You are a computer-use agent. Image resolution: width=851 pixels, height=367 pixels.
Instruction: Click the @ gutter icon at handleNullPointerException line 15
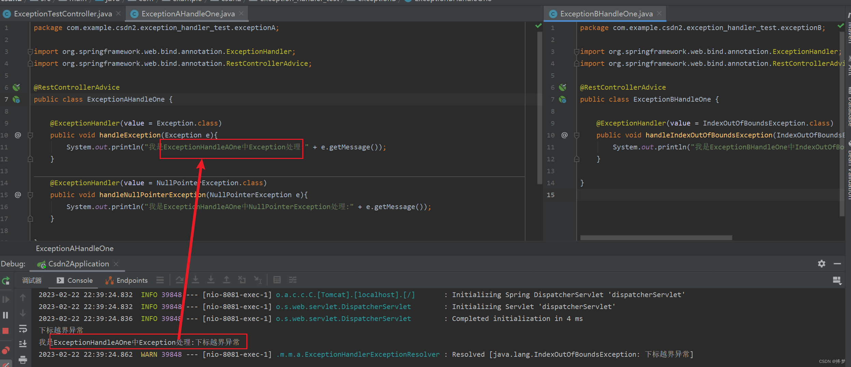(x=18, y=195)
